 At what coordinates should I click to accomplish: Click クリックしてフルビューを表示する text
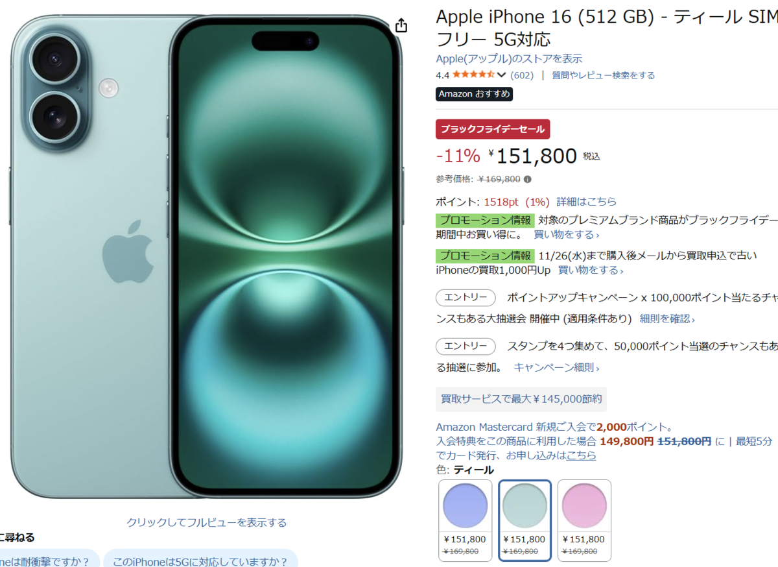tap(206, 522)
